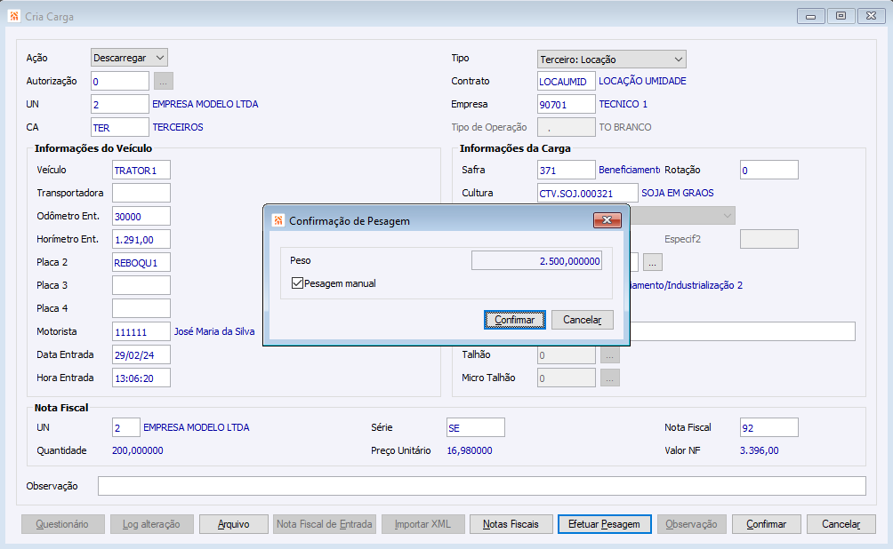This screenshot has height=549, width=893.
Task: Click the SOJA EM GRAOS text
Action: coord(678,193)
